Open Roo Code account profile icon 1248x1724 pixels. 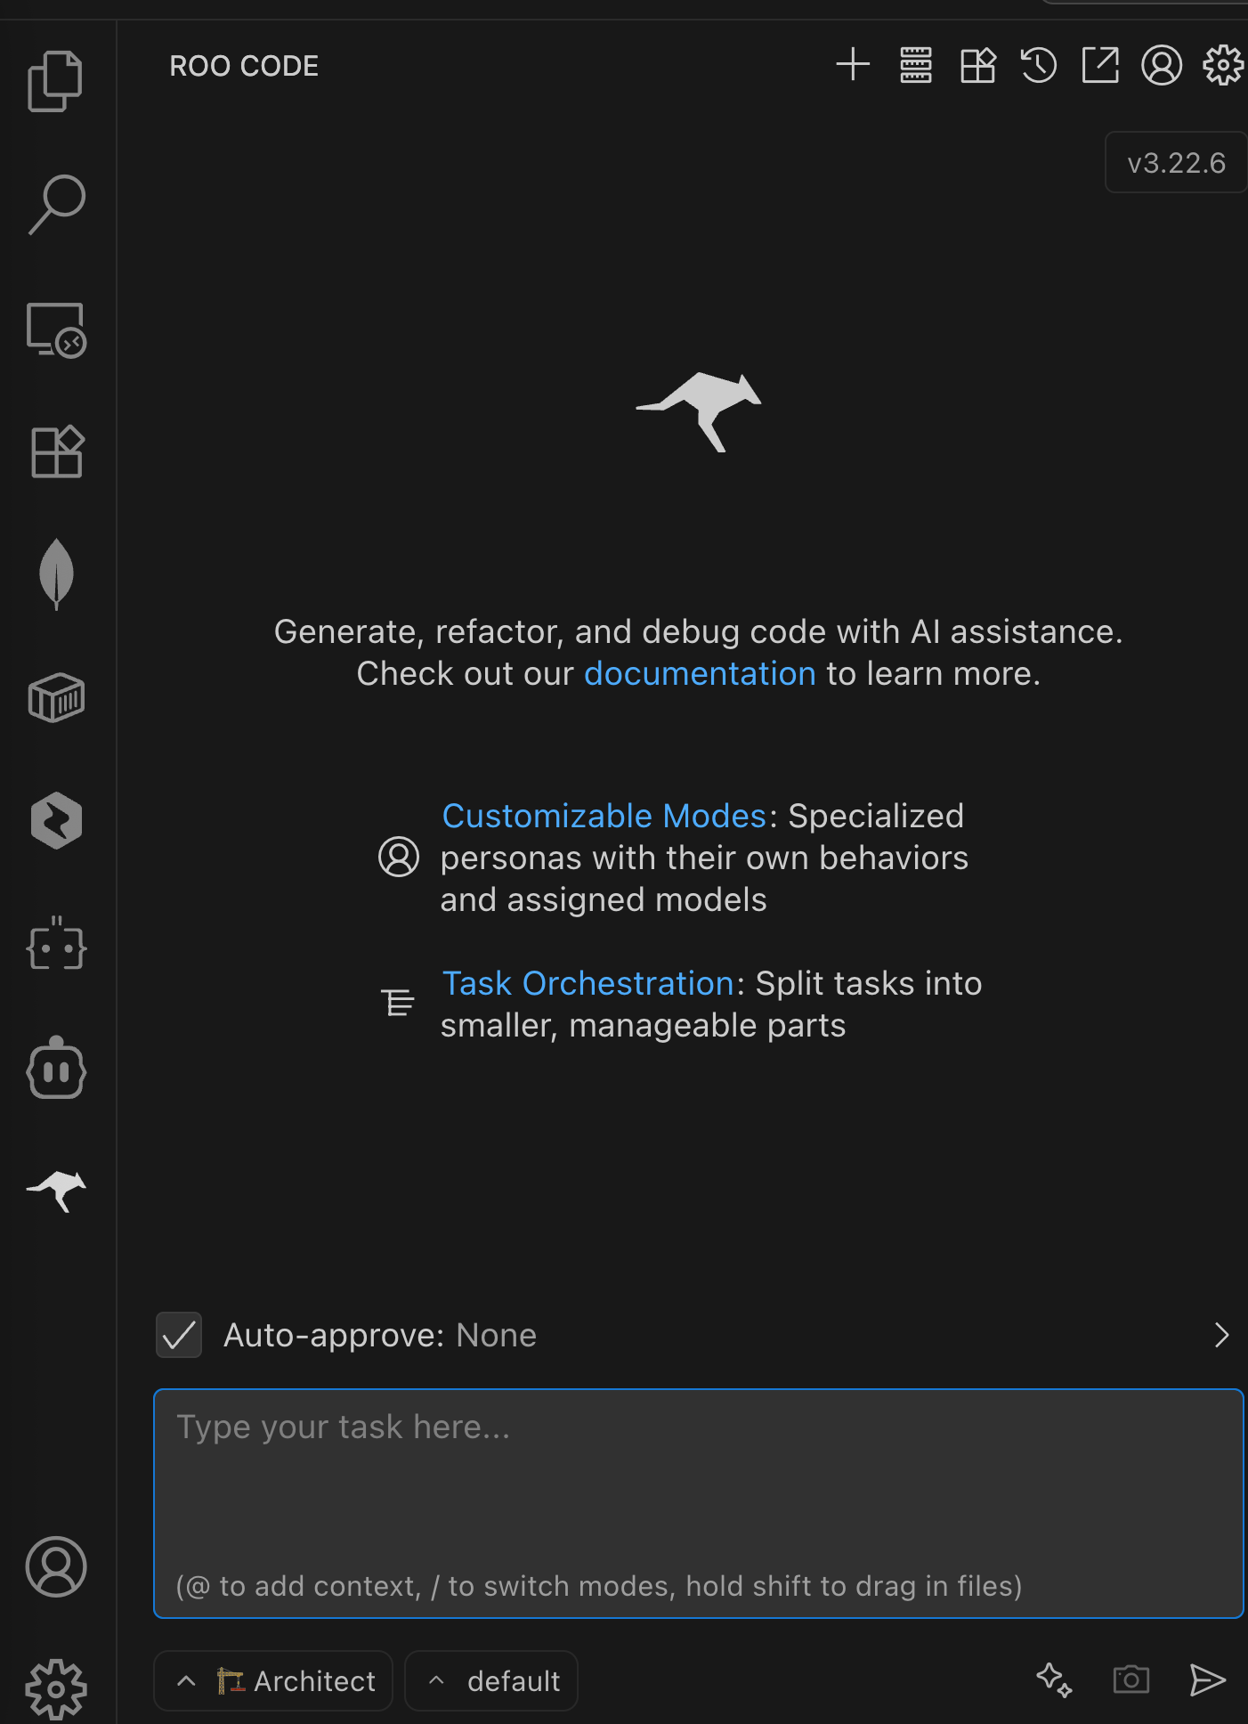point(1162,65)
